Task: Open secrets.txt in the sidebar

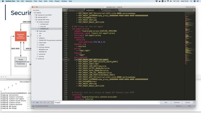Action: [x=42, y=54]
